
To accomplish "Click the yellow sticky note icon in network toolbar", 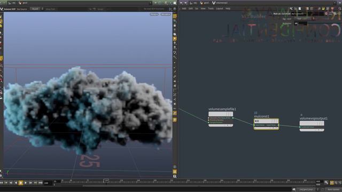I will point(323,9).
